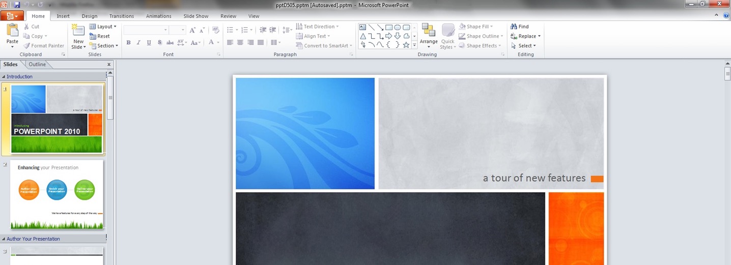Open the Layout dropdown
731x265 pixels.
[x=103, y=26]
